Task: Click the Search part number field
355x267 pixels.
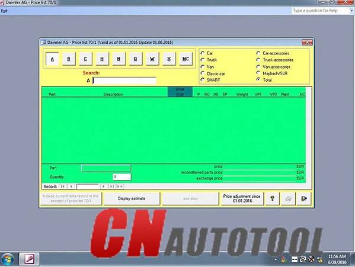Action: [x=124, y=81]
